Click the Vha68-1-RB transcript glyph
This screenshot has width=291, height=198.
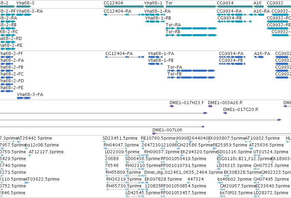[x=155, y=22]
